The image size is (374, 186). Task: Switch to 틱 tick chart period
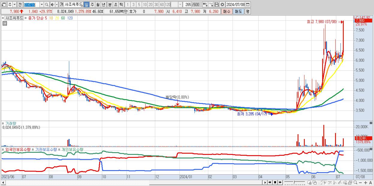tap(121, 4)
